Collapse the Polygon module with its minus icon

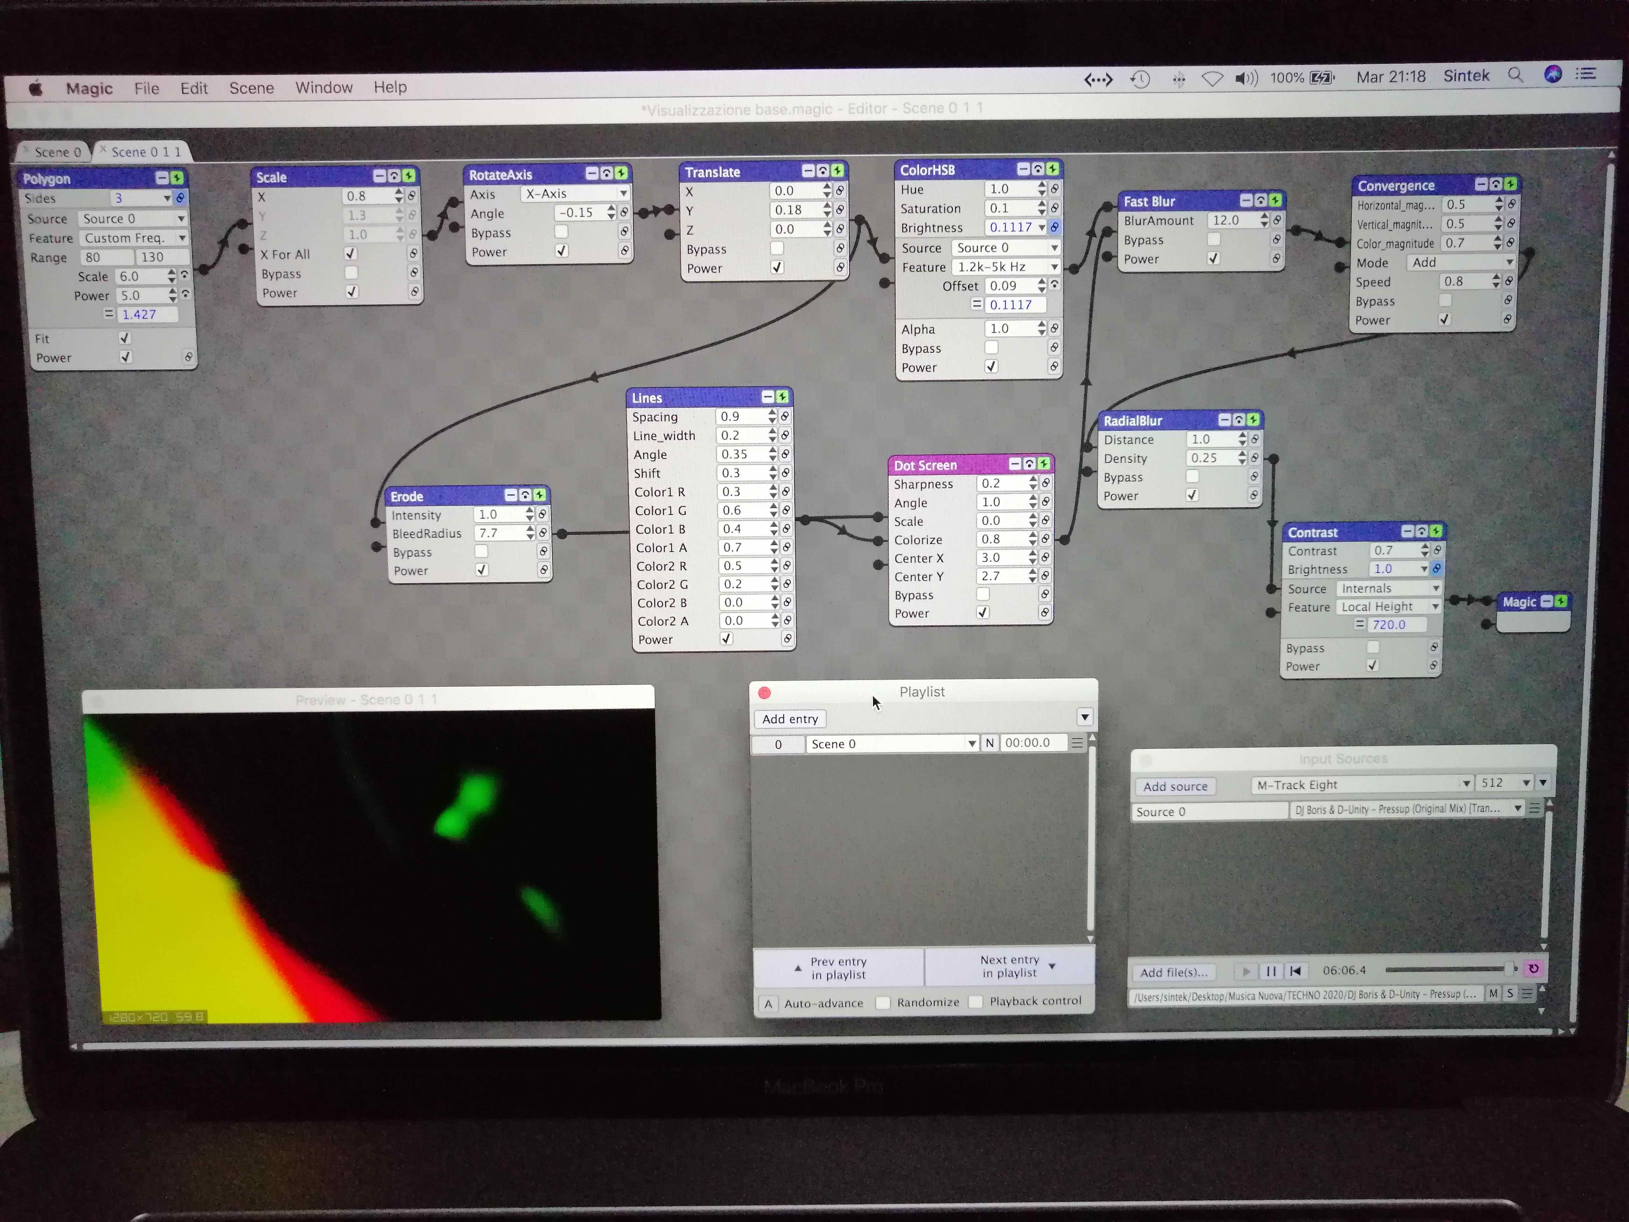click(x=162, y=178)
